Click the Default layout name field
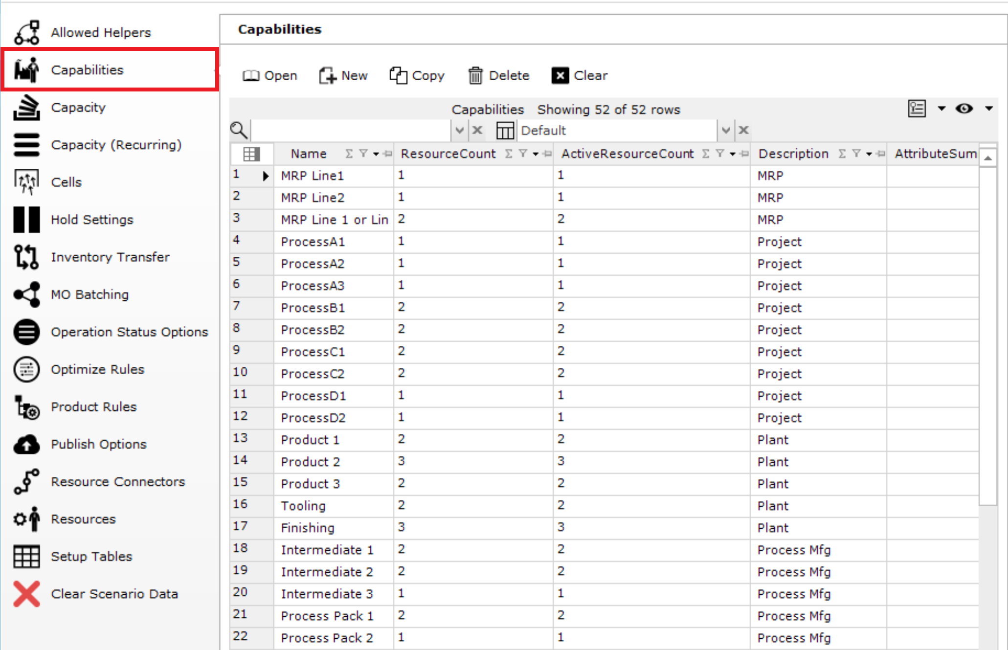 tap(617, 131)
